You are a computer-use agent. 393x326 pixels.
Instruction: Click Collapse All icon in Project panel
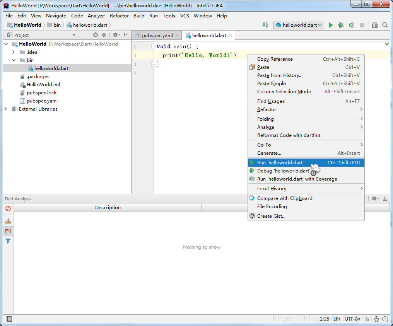pos(104,35)
